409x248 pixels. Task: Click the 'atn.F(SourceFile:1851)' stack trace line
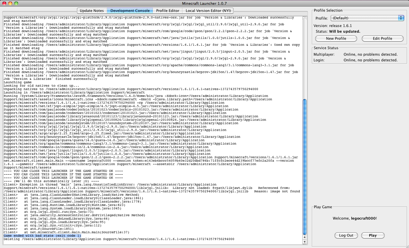point(39,229)
